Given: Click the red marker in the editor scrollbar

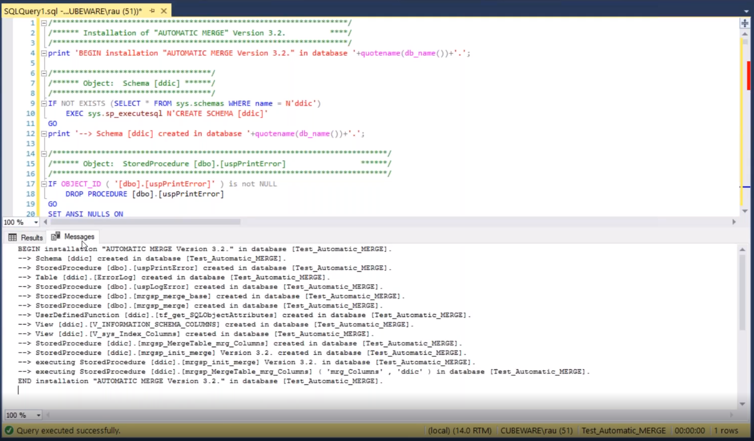Looking at the screenshot, I should 749,76.
